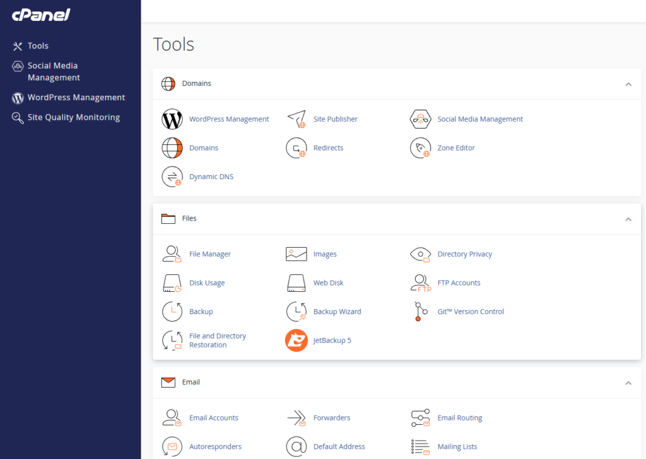Image resolution: width=646 pixels, height=459 pixels.
Task: Open the Backup Wizard
Action: click(x=336, y=311)
